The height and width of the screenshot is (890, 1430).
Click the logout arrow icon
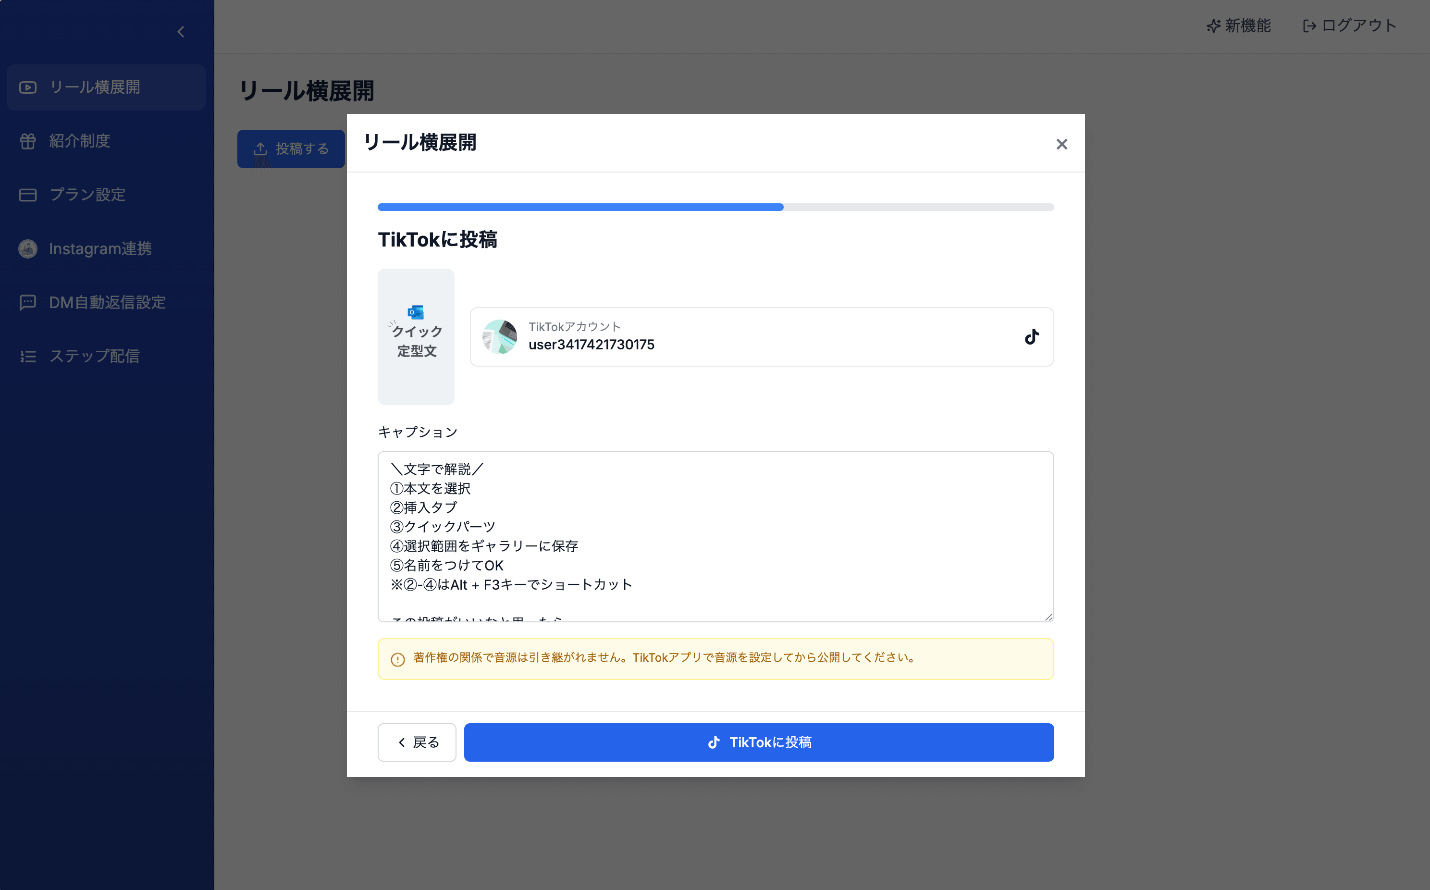pos(1309,26)
